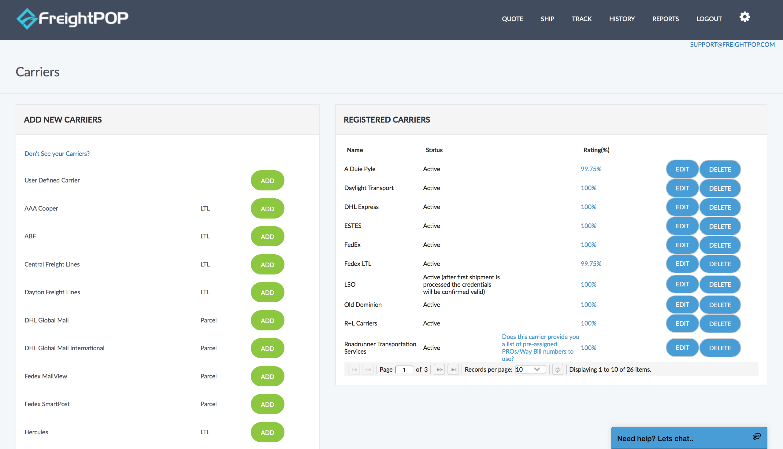The height and width of the screenshot is (449, 783).
Task: Add DHL Global Mail International carrier
Action: [267, 348]
